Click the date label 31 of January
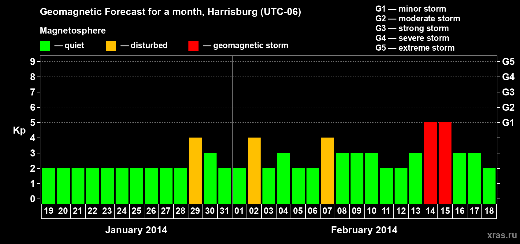Screen dimensions: 520x244 coord(225,211)
